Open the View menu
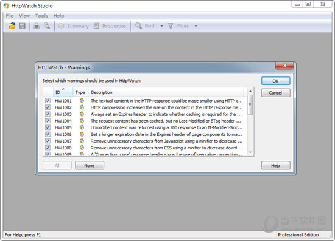 (x=24, y=16)
